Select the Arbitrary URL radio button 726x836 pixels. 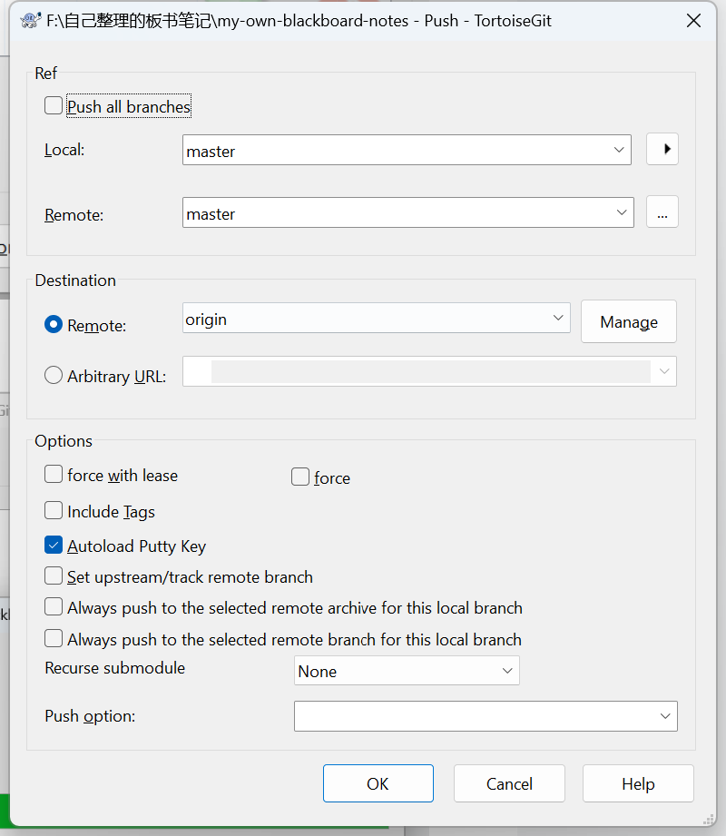tap(54, 376)
